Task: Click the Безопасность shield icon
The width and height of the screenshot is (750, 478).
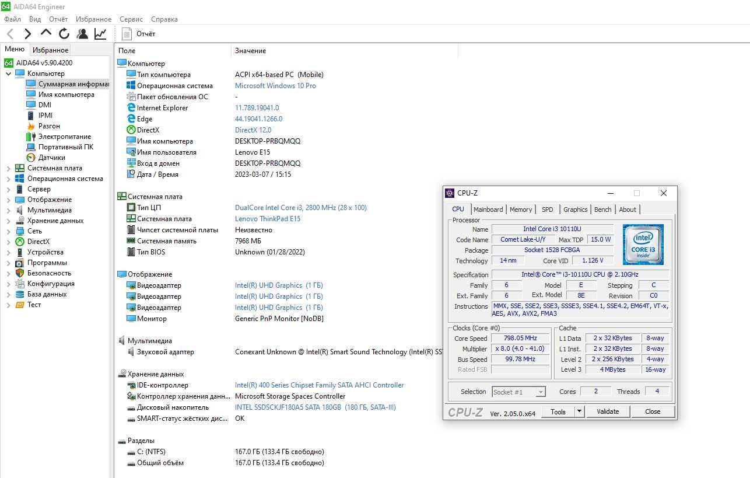Action: (20, 273)
